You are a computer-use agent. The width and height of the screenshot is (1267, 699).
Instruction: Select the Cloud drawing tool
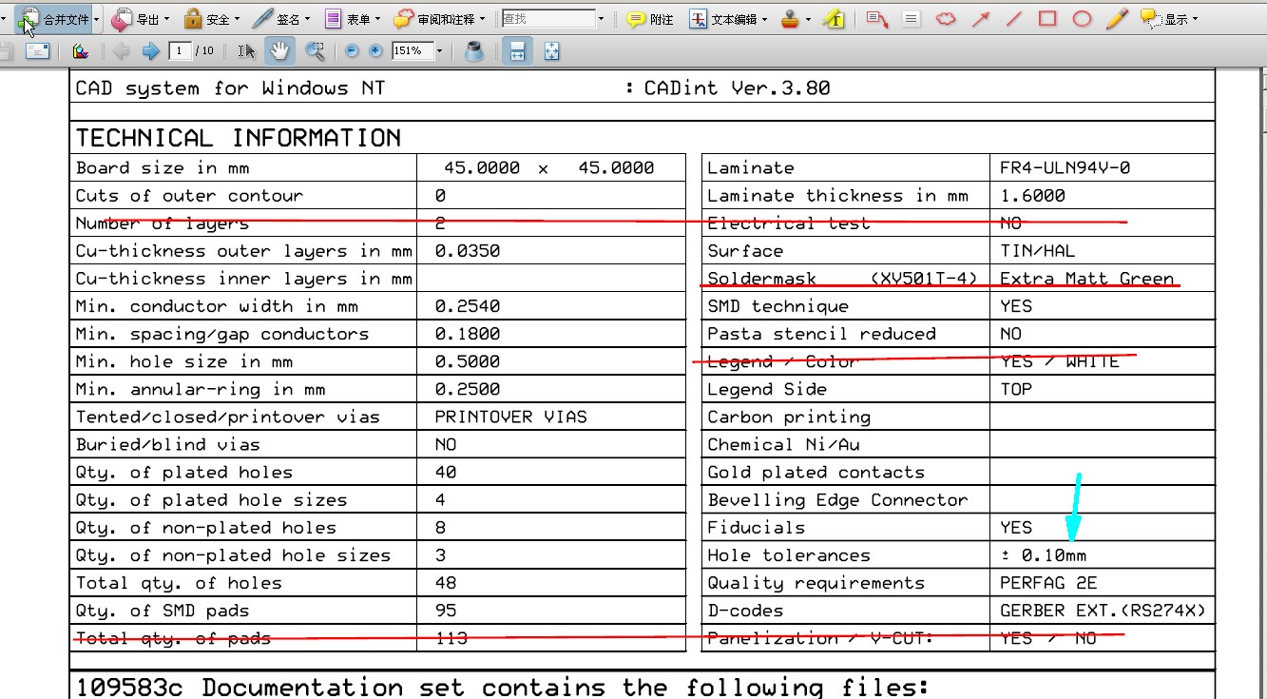point(946,19)
